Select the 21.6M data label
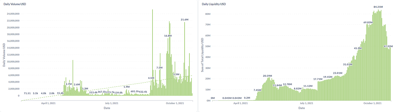 [x=185, y=19]
